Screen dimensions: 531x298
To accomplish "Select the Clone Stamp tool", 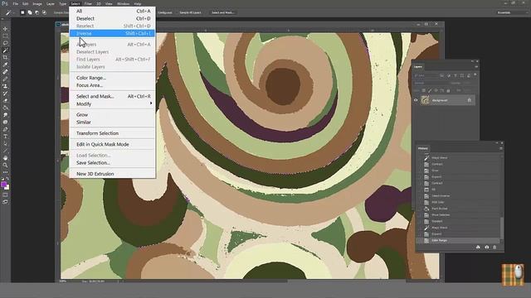I will pyautogui.click(x=5, y=86).
